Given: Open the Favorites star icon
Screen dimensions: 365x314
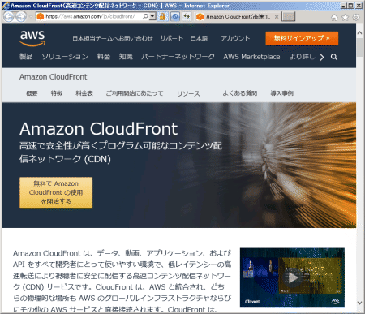Looking at the screenshot, I should pos(346,18).
